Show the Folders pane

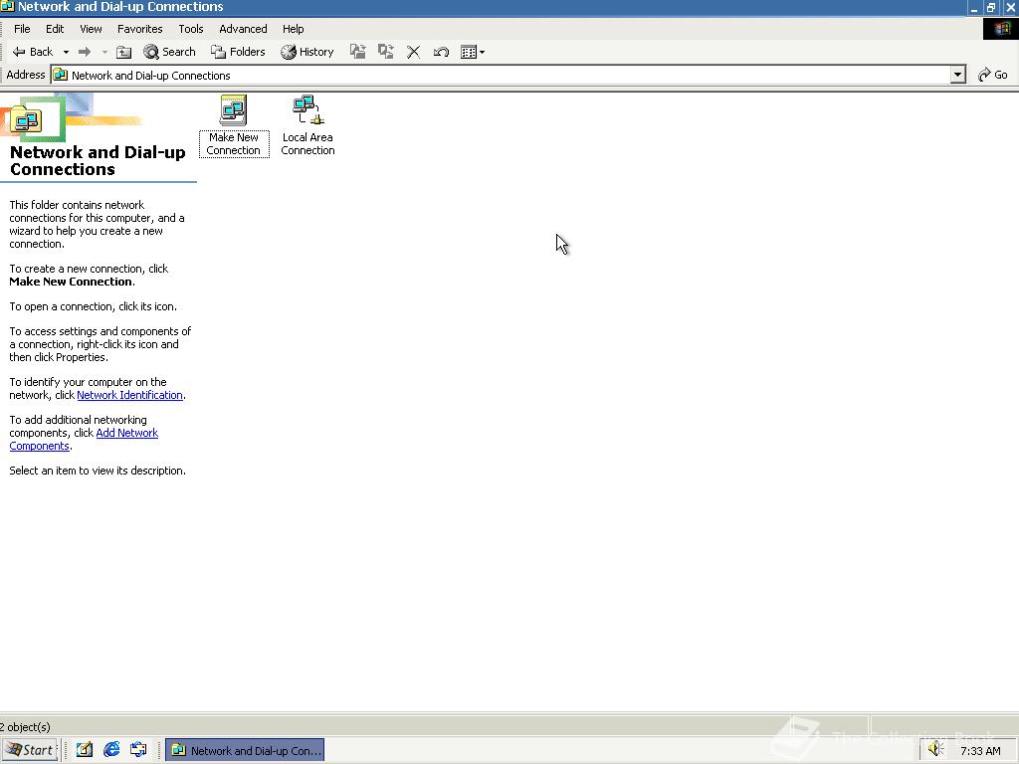point(238,52)
